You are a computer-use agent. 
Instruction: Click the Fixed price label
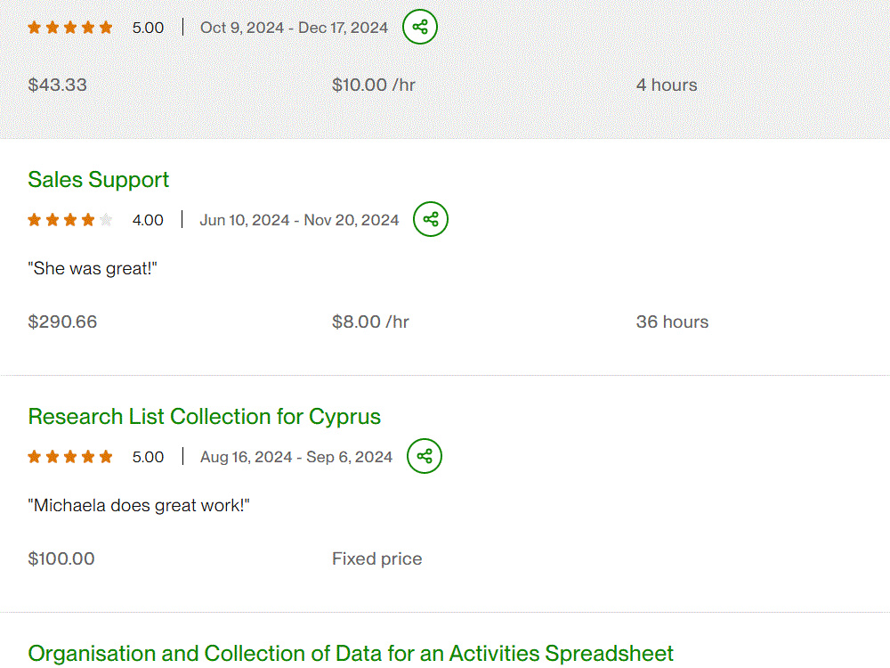pyautogui.click(x=376, y=558)
